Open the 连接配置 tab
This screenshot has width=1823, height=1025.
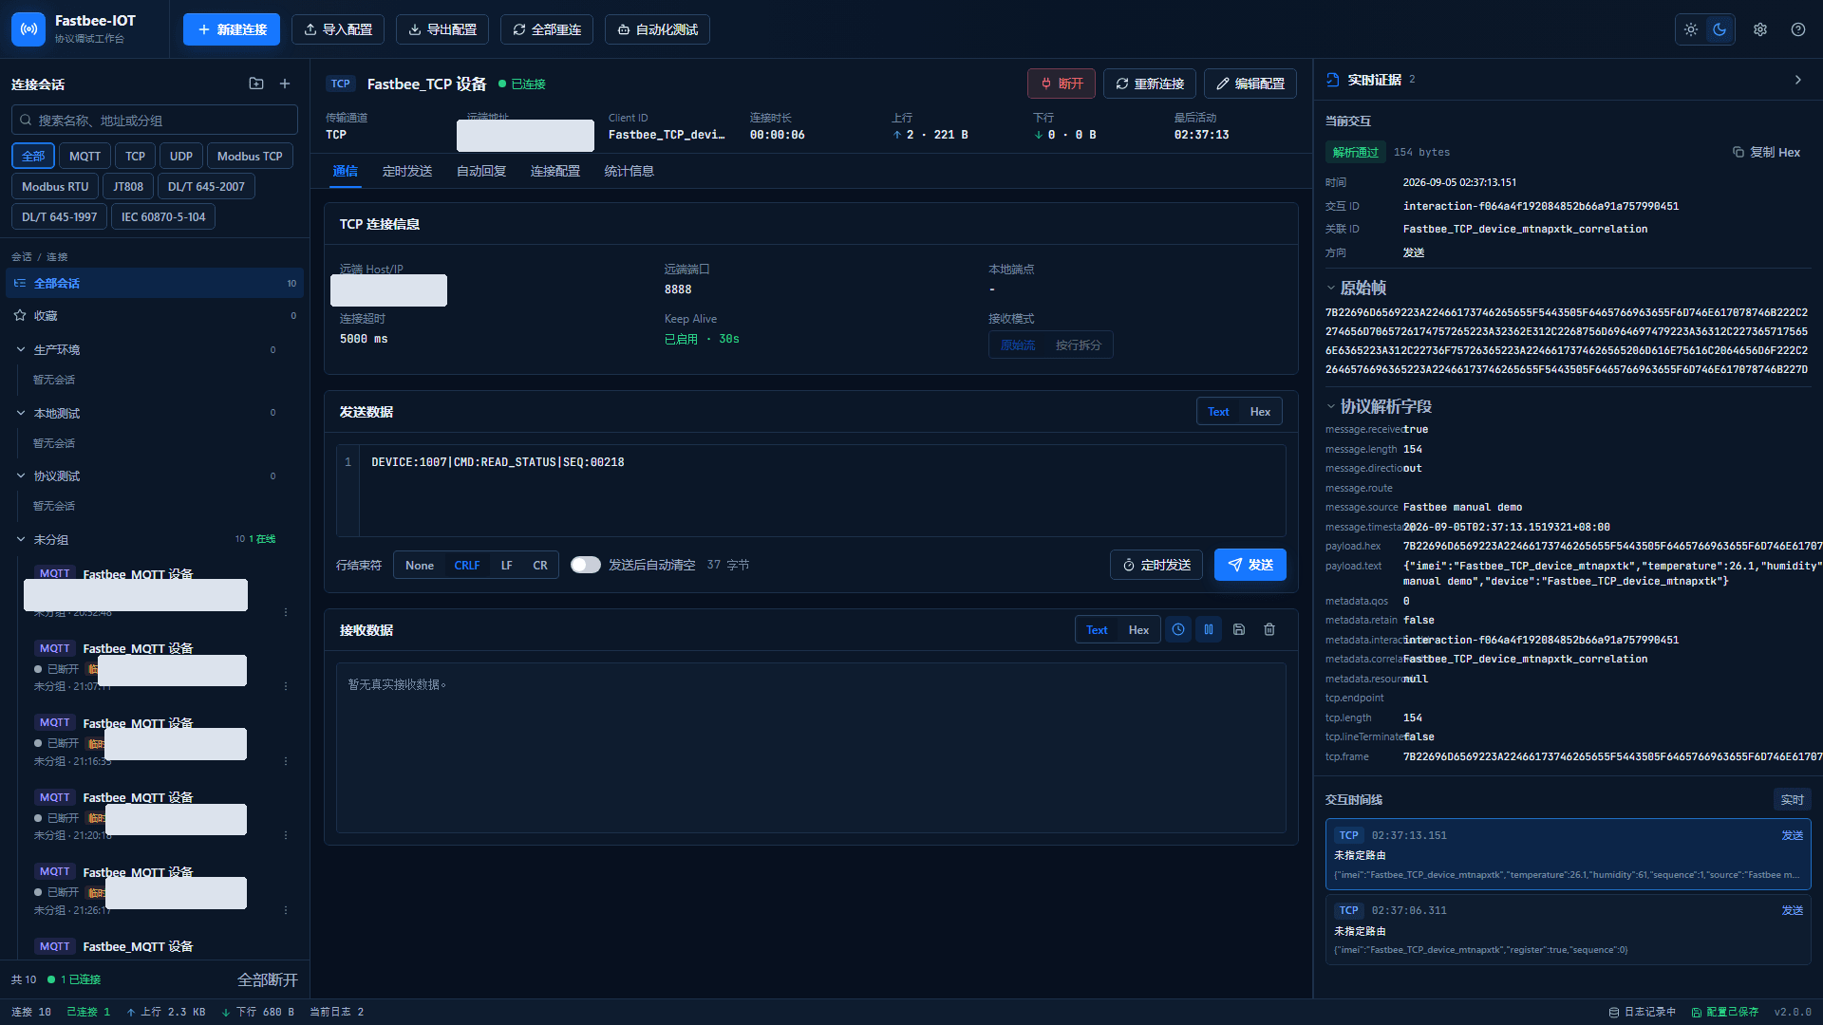pyautogui.click(x=555, y=171)
